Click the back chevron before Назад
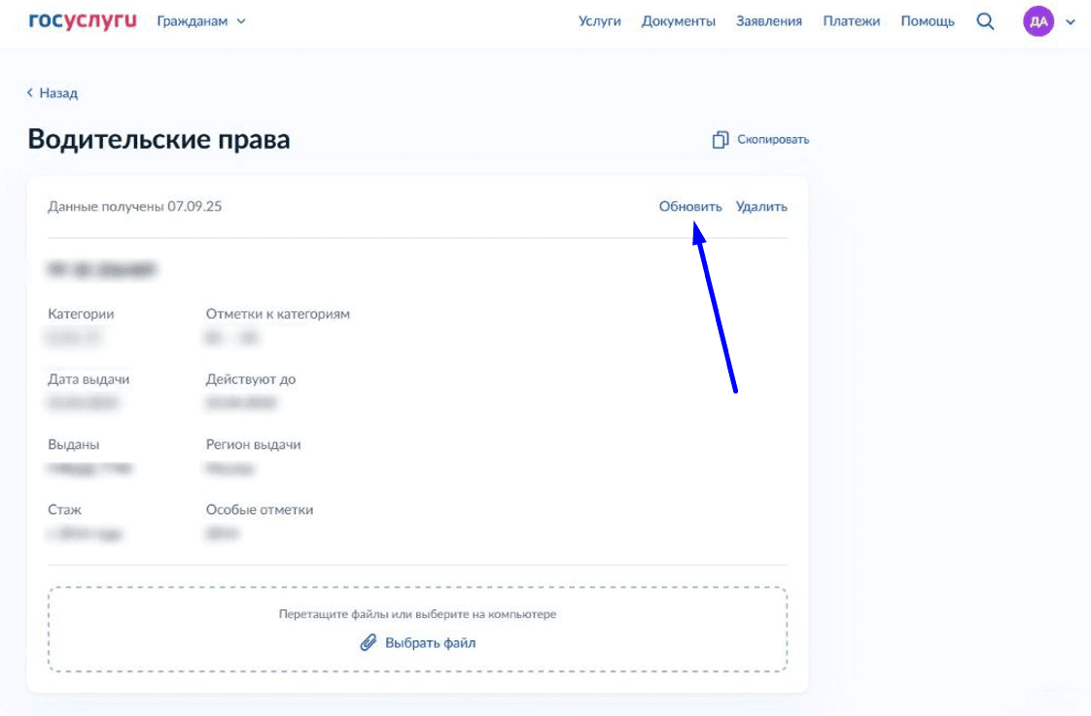 point(30,93)
